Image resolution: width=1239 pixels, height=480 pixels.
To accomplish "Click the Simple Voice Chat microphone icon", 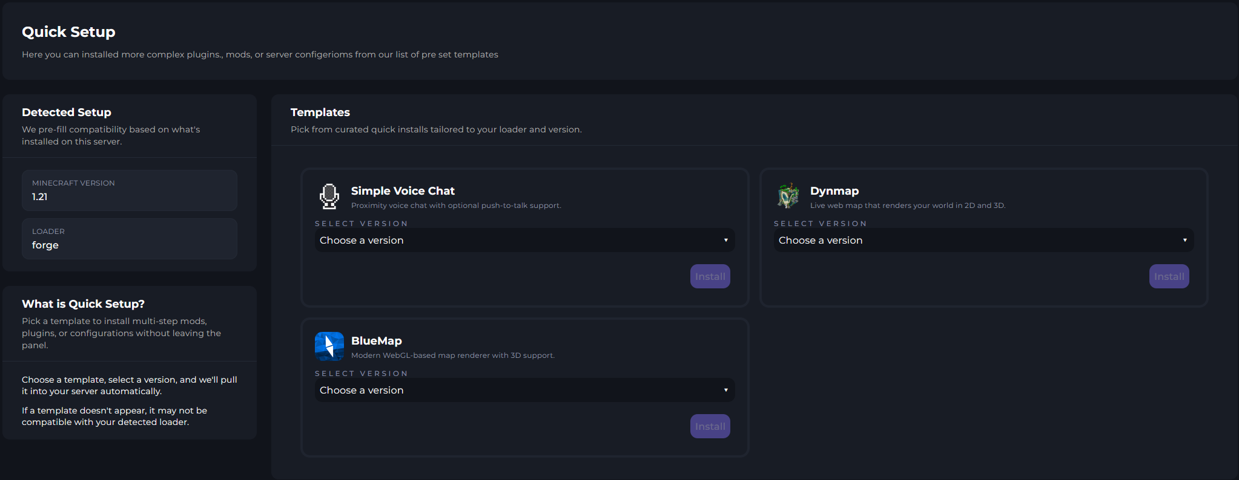I will point(329,196).
